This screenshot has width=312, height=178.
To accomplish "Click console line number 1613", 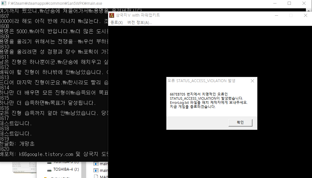I will point(4,77).
